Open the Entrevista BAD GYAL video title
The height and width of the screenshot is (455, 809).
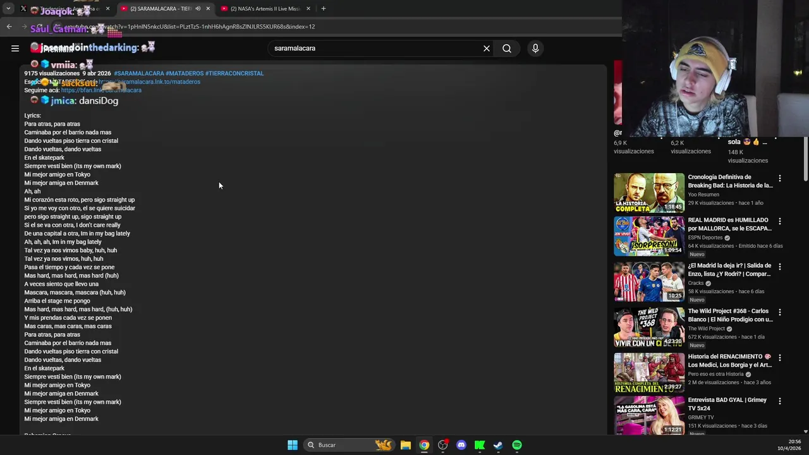[727, 404]
